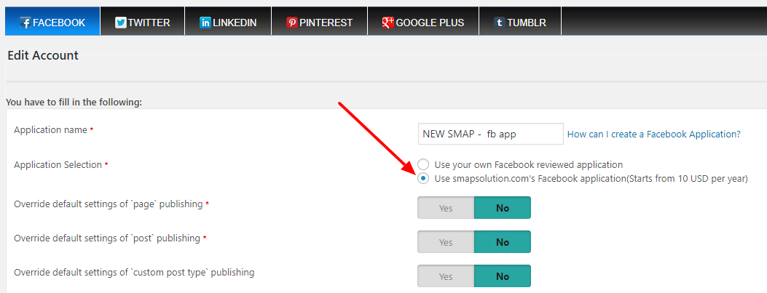Open 'How can I create a Facebook Application?' link
767x293 pixels.
click(x=654, y=134)
